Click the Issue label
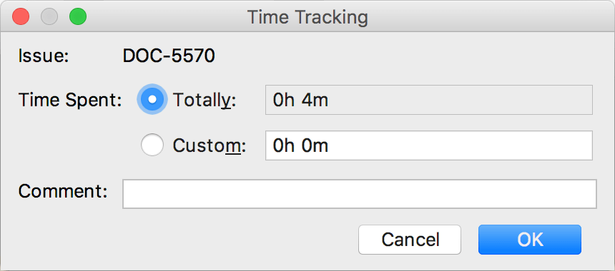 pyautogui.click(x=44, y=56)
